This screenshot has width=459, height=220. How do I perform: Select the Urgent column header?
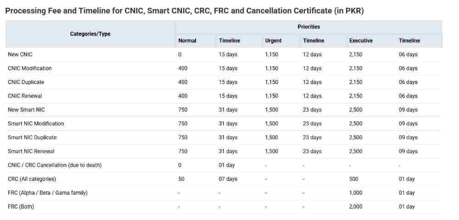click(273, 41)
